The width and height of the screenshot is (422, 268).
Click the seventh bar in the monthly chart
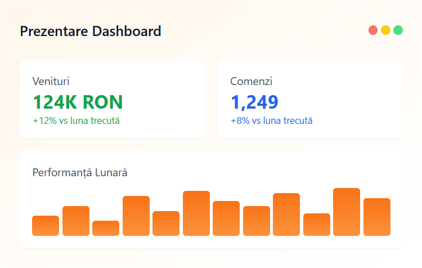[226, 218]
